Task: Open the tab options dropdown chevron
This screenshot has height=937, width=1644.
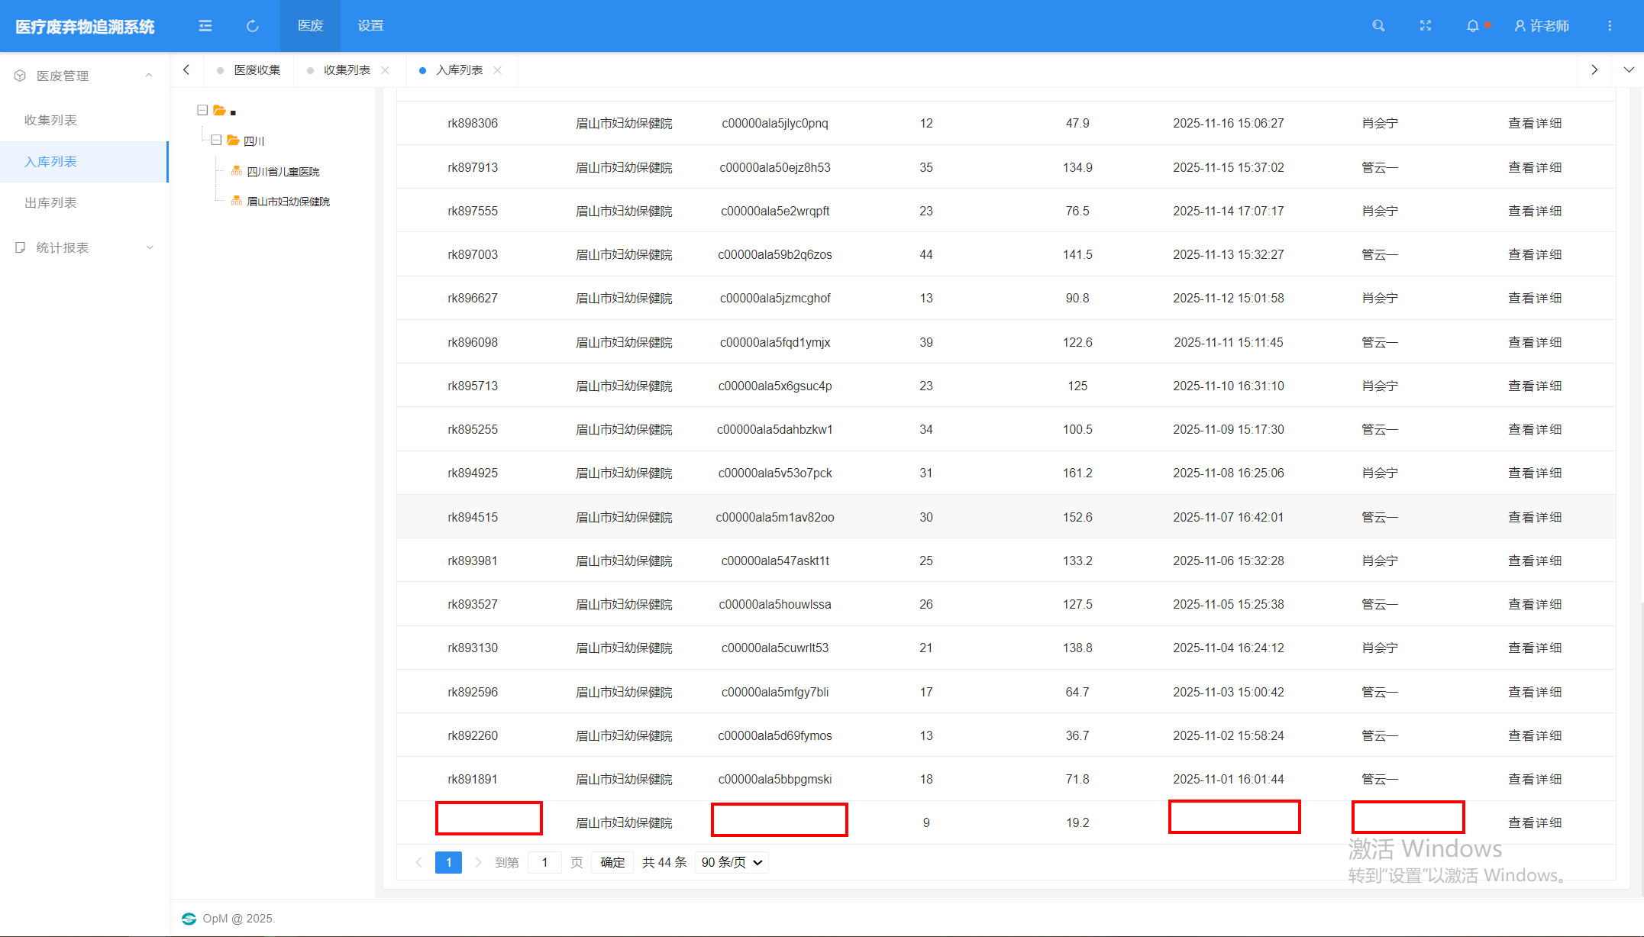Action: click(x=1629, y=69)
